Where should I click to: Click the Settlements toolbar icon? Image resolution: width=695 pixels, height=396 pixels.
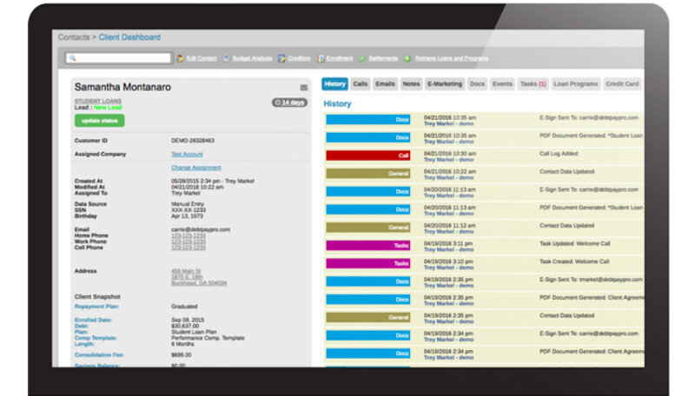coord(362,58)
